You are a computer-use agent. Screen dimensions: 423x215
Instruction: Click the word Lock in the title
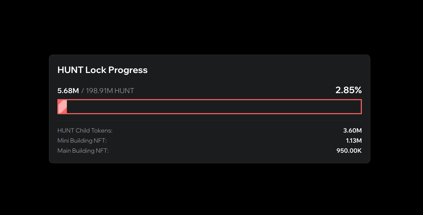(x=96, y=70)
